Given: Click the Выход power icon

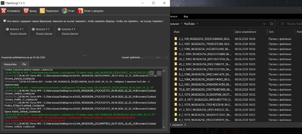Looking at the screenshot, I should coord(26,11).
